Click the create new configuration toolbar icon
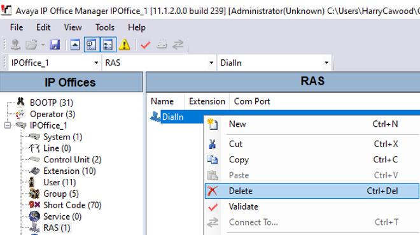The width and height of the screenshot is (420, 235). (x=162, y=44)
